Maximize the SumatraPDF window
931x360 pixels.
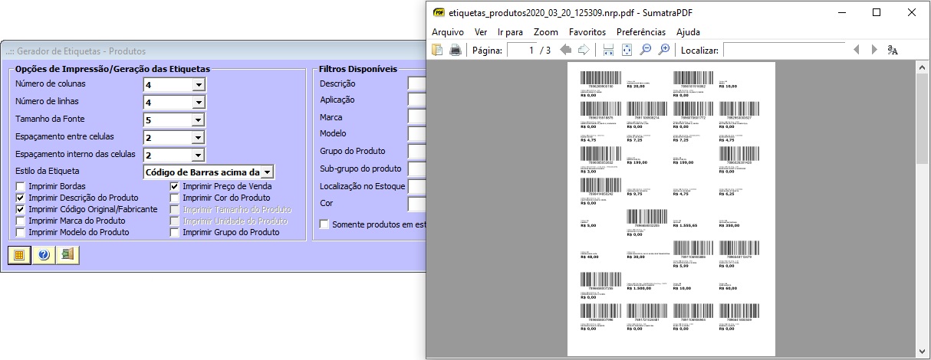[x=877, y=12]
